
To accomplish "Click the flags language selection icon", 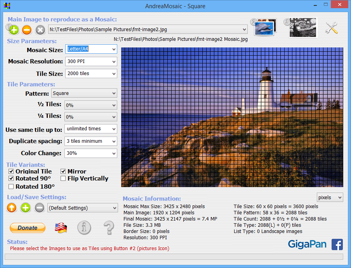I will click(x=60, y=228).
